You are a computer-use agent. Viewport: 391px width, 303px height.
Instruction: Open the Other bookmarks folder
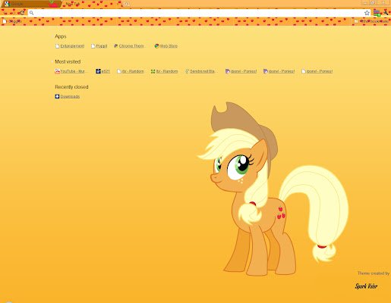pos(371,21)
